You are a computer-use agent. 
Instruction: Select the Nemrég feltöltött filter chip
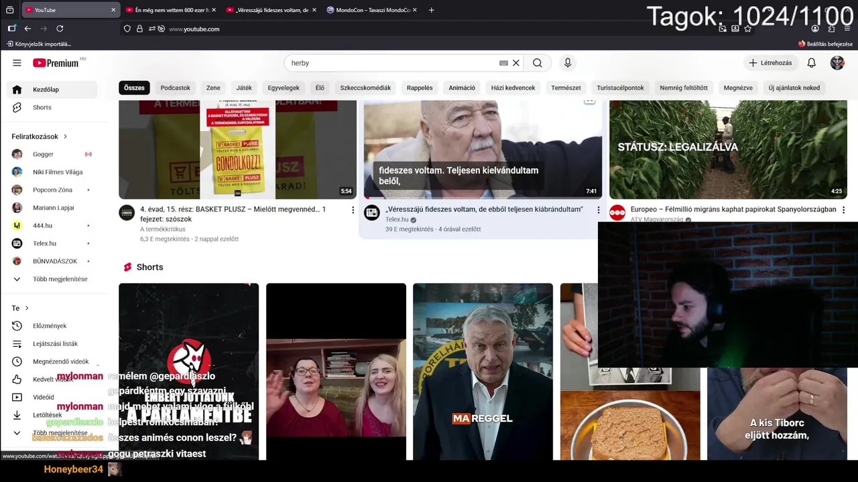coord(684,88)
